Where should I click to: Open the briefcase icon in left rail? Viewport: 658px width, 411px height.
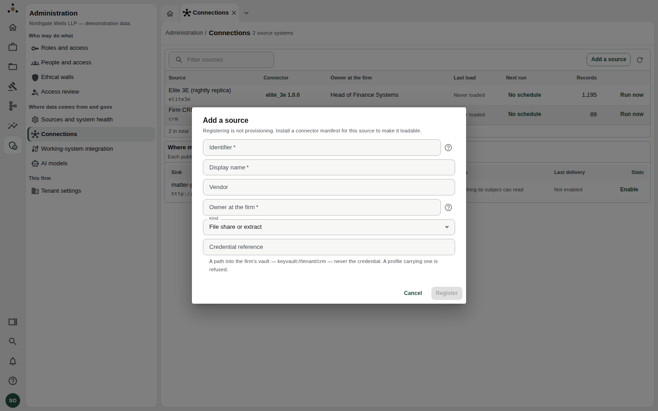13,47
